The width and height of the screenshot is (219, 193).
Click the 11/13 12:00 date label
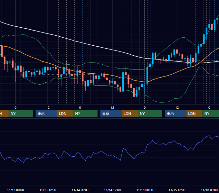coord(48,190)
